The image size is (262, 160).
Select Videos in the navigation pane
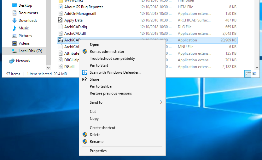point(24,43)
